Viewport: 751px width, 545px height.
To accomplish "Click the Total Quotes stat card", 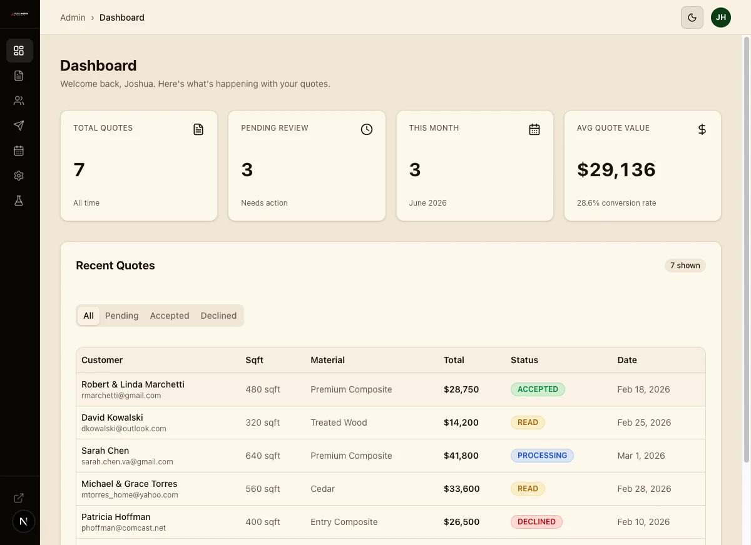I will [x=139, y=166].
